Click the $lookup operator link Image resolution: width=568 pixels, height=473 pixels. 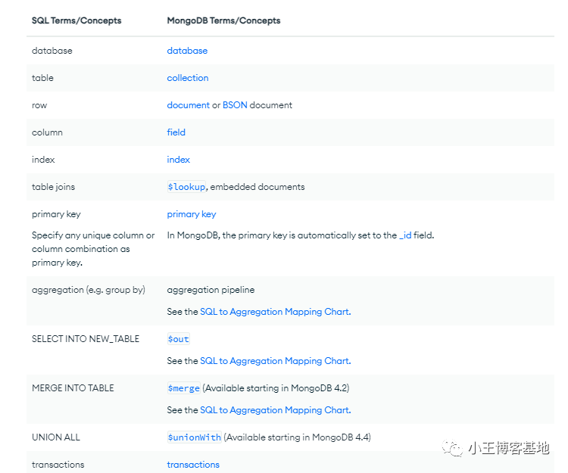pyautogui.click(x=186, y=187)
